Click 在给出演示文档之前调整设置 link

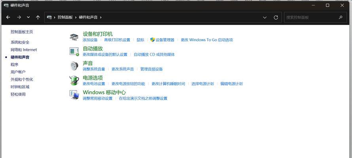(x=143, y=98)
